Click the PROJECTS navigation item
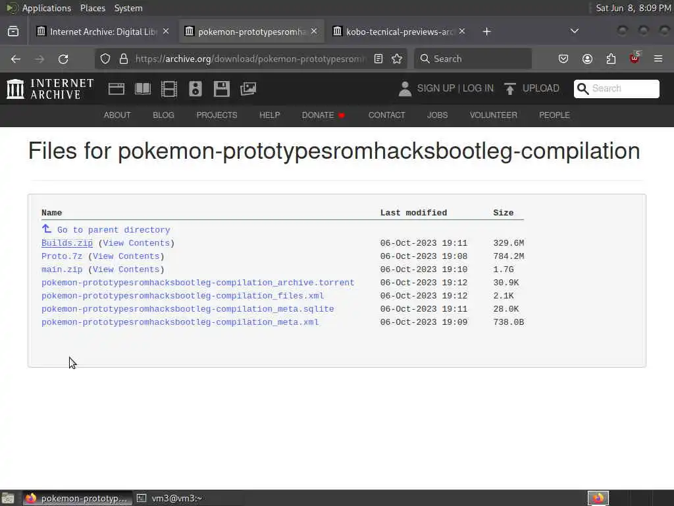Screen dimensions: 674x506 (x=217, y=115)
